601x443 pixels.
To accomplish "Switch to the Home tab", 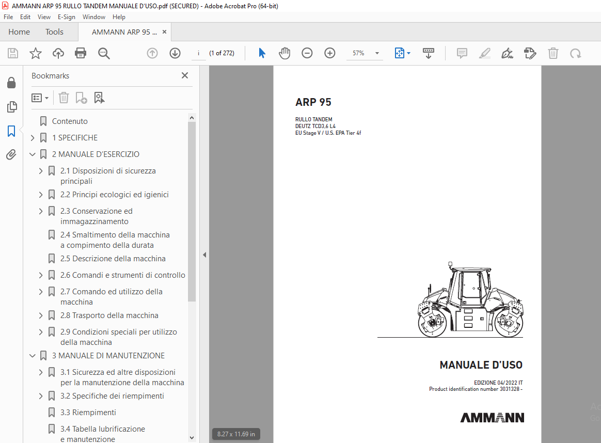I will click(x=19, y=32).
